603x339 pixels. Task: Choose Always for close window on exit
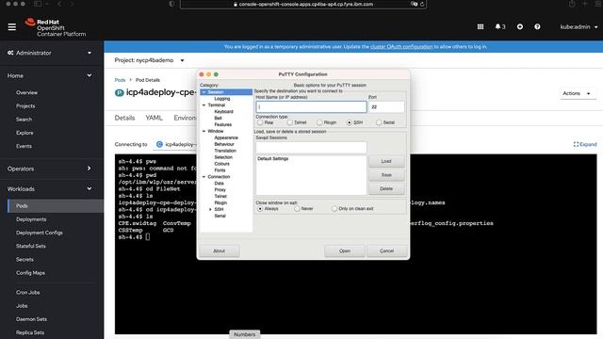click(x=260, y=209)
